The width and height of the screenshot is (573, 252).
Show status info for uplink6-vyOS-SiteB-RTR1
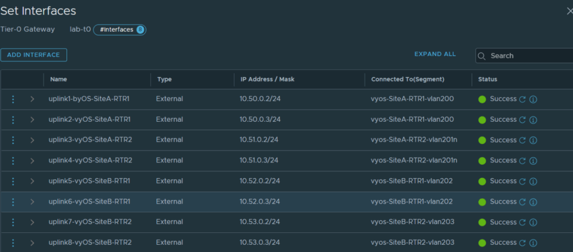click(x=533, y=202)
